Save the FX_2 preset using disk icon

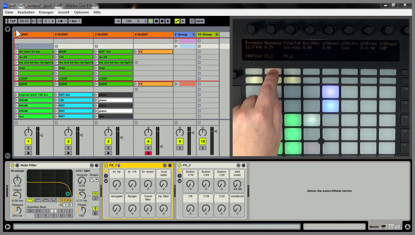[243, 165]
